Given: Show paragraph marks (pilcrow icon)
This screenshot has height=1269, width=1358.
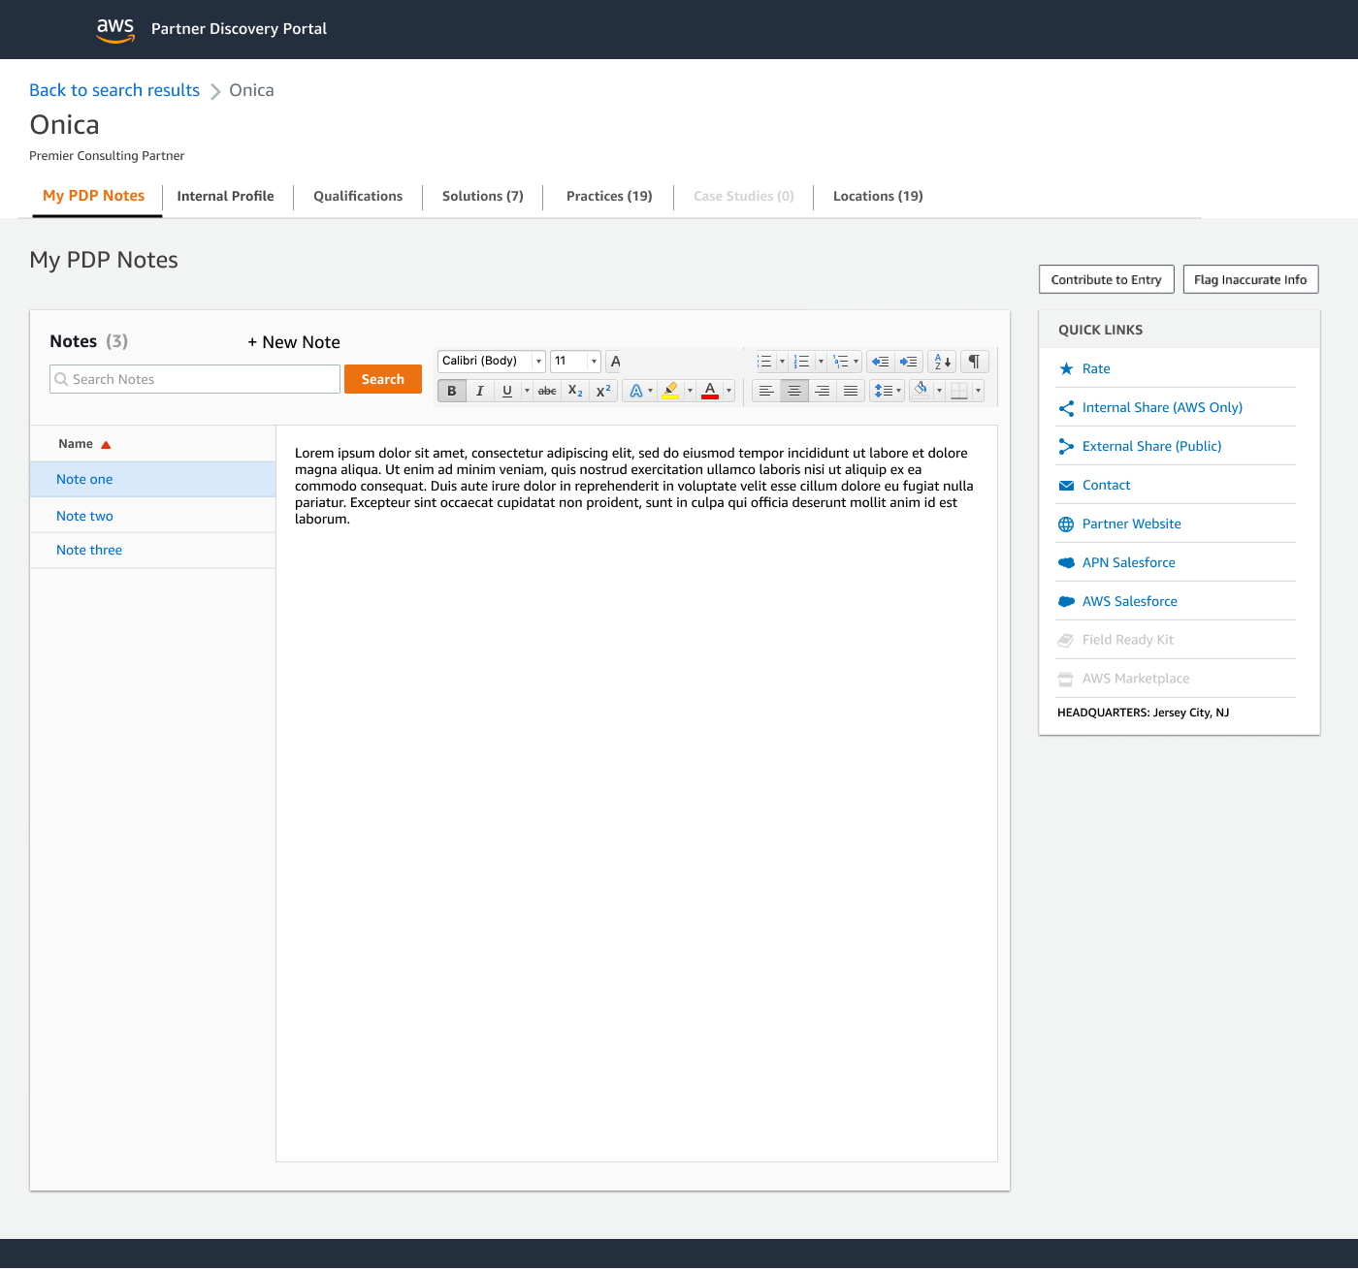Looking at the screenshot, I should (x=974, y=362).
